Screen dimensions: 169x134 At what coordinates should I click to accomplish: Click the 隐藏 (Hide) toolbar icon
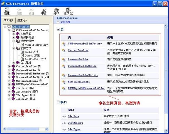point(7,11)
